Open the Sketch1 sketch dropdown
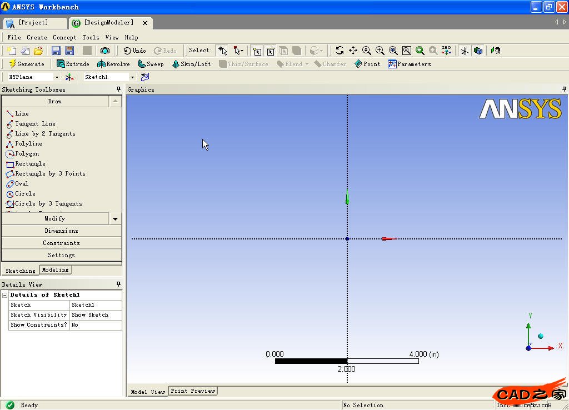Screen dimensions: 569x410 tap(132, 77)
